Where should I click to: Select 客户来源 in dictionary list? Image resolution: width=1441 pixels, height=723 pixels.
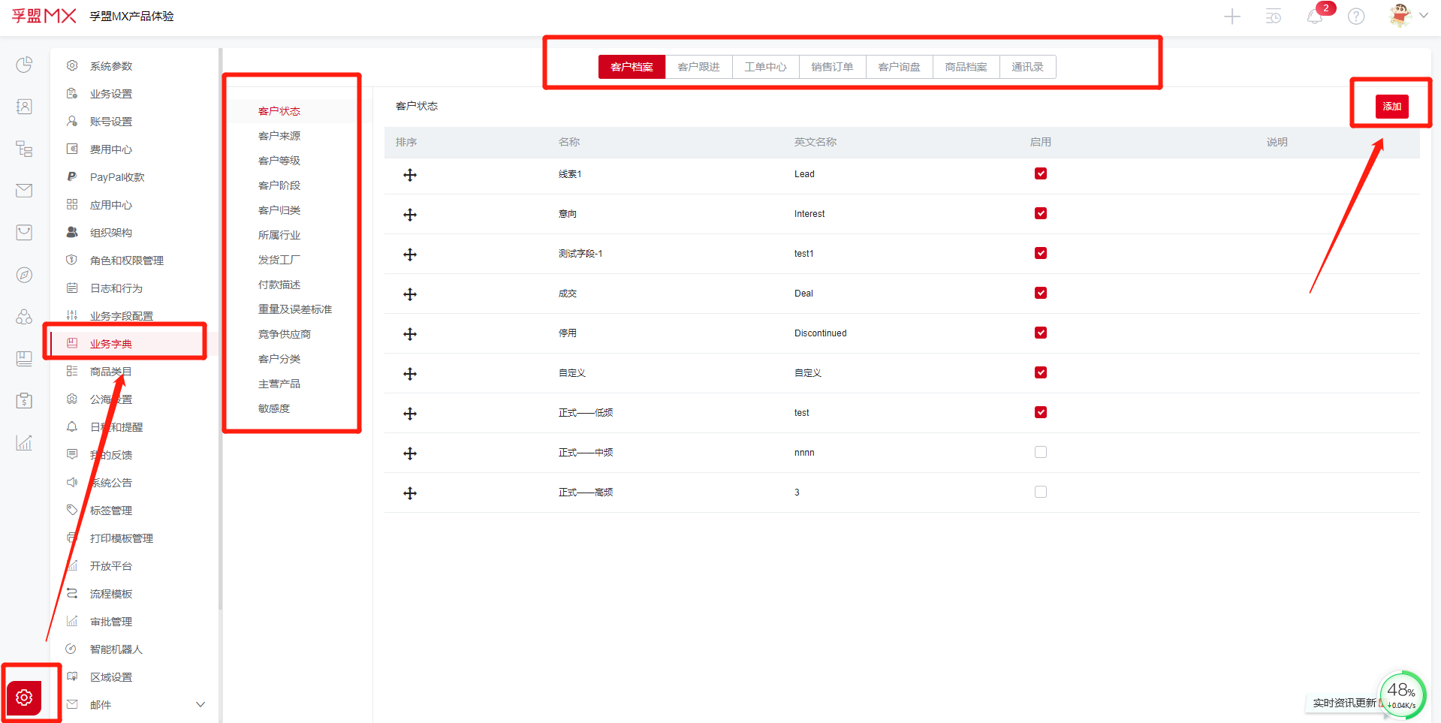pyautogui.click(x=279, y=136)
